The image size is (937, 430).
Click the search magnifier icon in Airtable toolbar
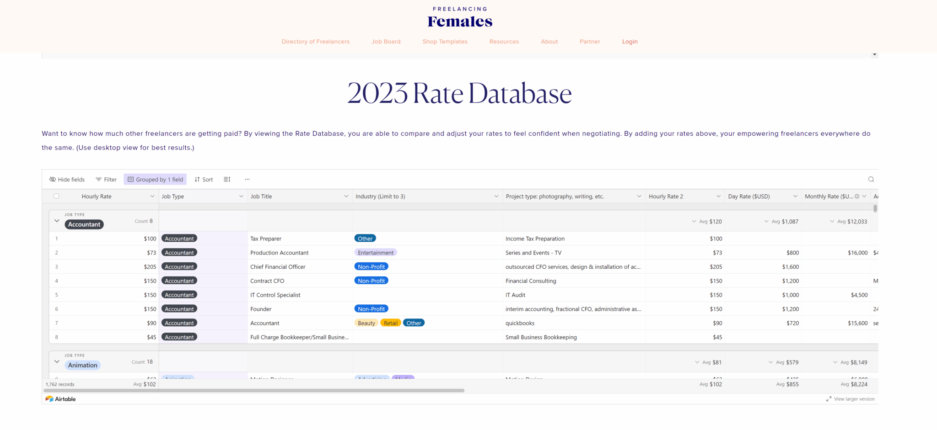(x=871, y=180)
